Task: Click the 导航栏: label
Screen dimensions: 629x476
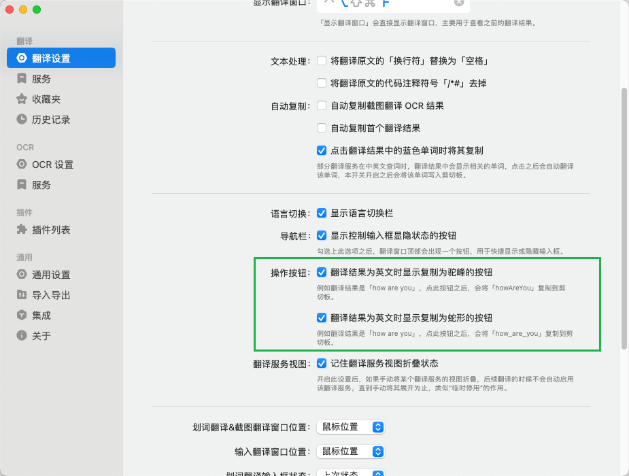Action: click(x=295, y=236)
